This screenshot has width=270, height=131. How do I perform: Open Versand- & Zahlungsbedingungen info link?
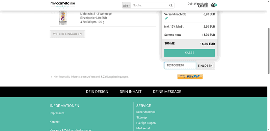109,77
